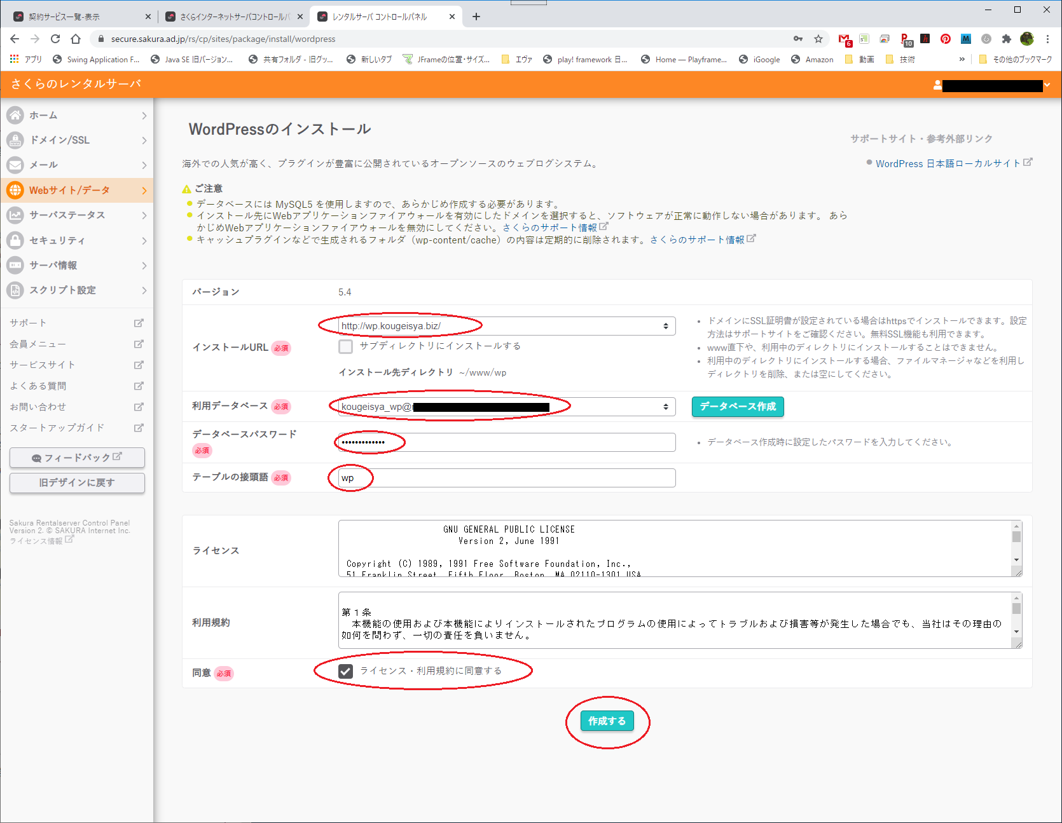
Task: Open the インストールURL dropdown
Action: [507, 326]
